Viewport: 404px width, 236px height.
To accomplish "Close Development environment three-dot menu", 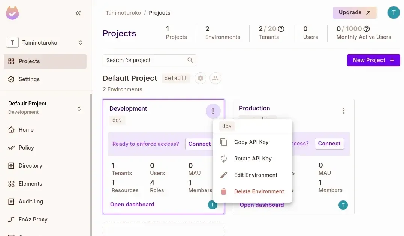I will pos(213,111).
